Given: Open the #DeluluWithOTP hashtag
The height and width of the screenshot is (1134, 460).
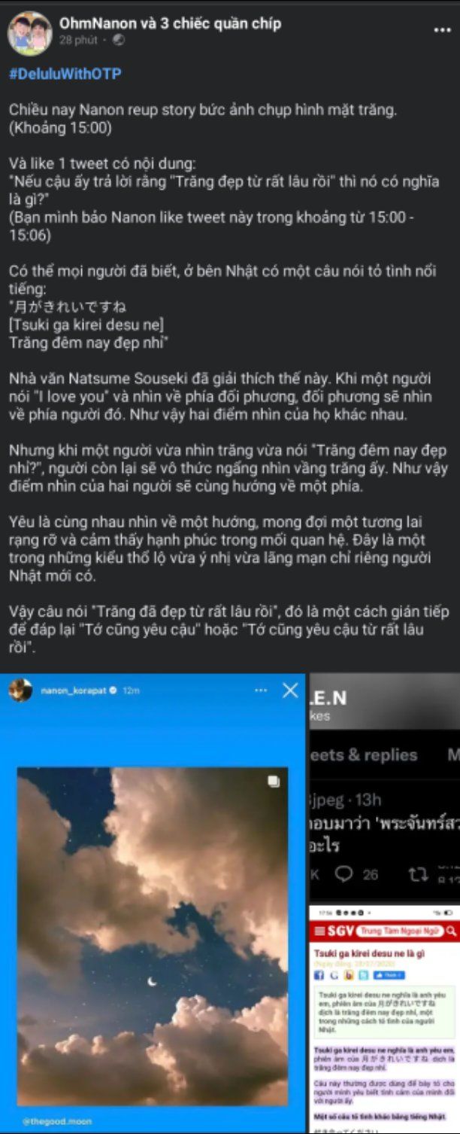Looking at the screenshot, I should 65,74.
